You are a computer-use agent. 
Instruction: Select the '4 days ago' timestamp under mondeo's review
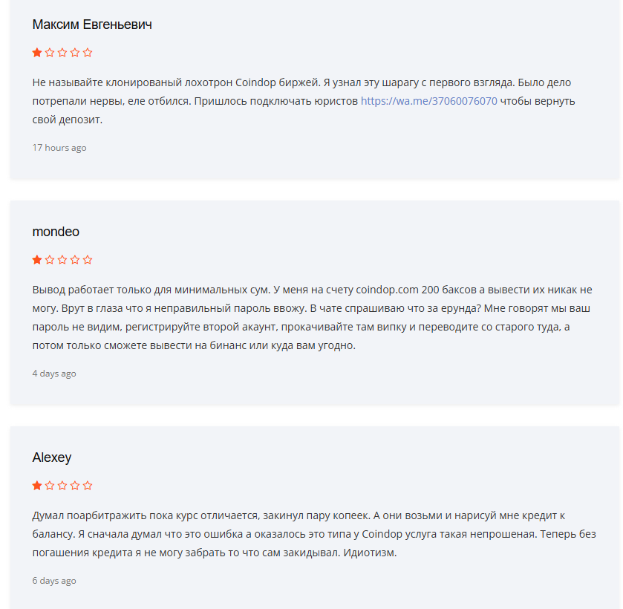(53, 374)
